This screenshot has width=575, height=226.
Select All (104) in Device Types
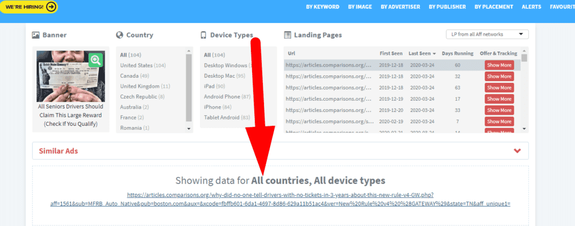click(x=215, y=55)
